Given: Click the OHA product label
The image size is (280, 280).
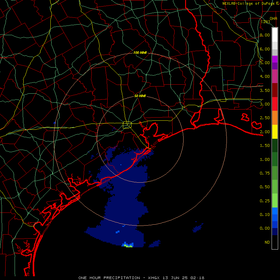Looking at the screenshot, I should 273,18.
